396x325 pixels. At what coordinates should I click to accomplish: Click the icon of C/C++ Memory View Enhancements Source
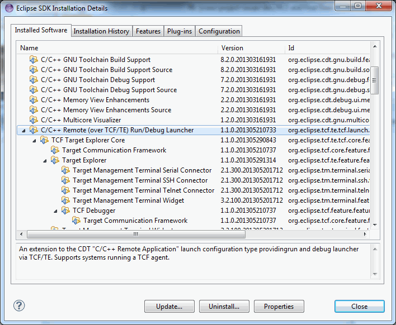coord(34,110)
